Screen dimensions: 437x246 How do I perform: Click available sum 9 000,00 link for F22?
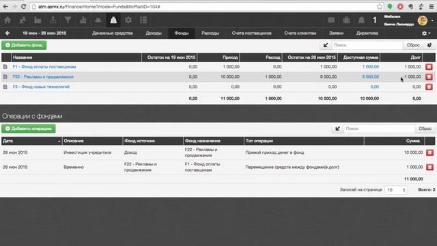(370, 77)
